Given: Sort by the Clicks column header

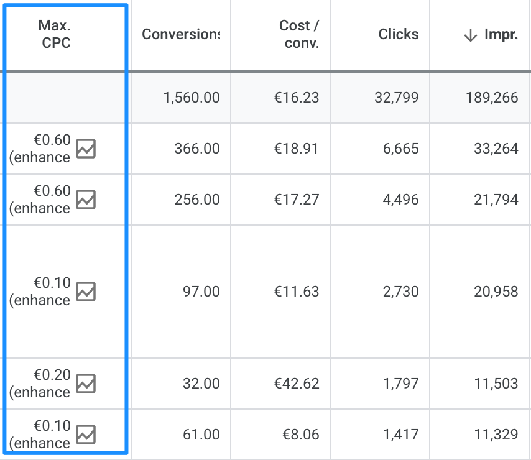Looking at the screenshot, I should pyautogui.click(x=399, y=34).
